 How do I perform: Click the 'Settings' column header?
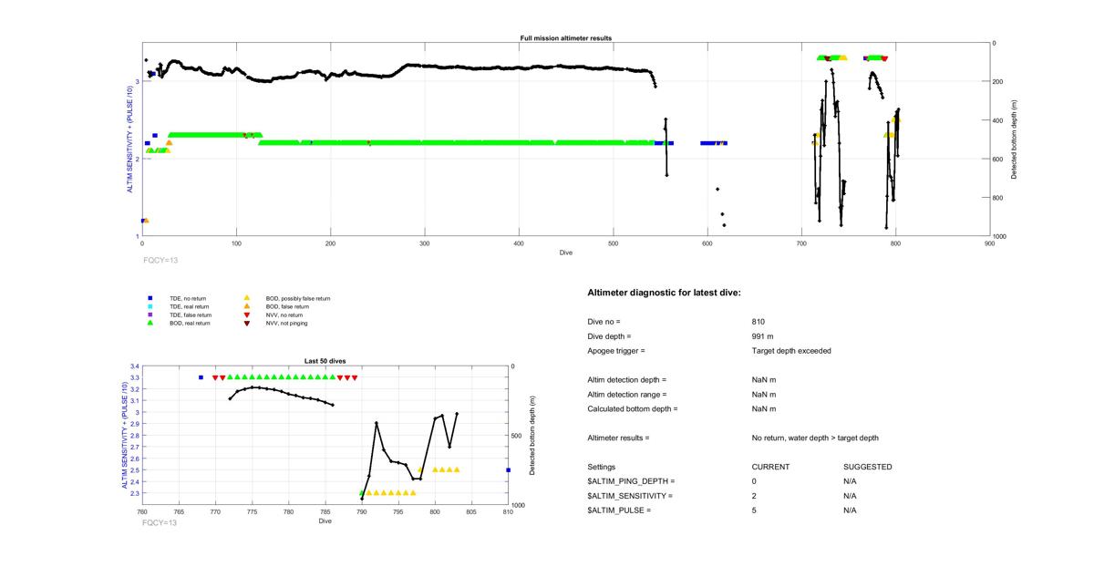click(x=601, y=467)
